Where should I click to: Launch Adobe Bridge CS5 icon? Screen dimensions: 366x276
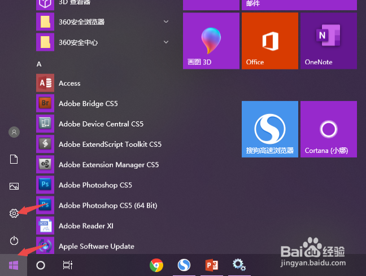coord(45,103)
